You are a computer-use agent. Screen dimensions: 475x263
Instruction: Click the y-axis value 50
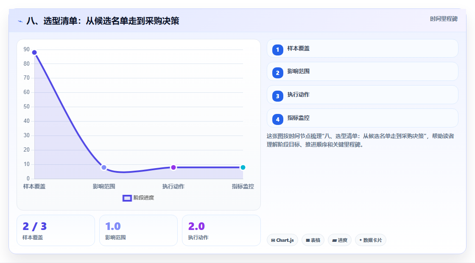pos(27,107)
